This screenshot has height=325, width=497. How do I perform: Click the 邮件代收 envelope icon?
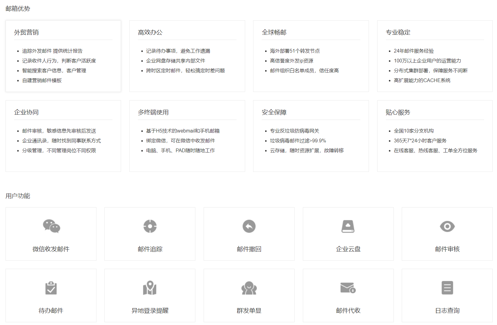348,288
